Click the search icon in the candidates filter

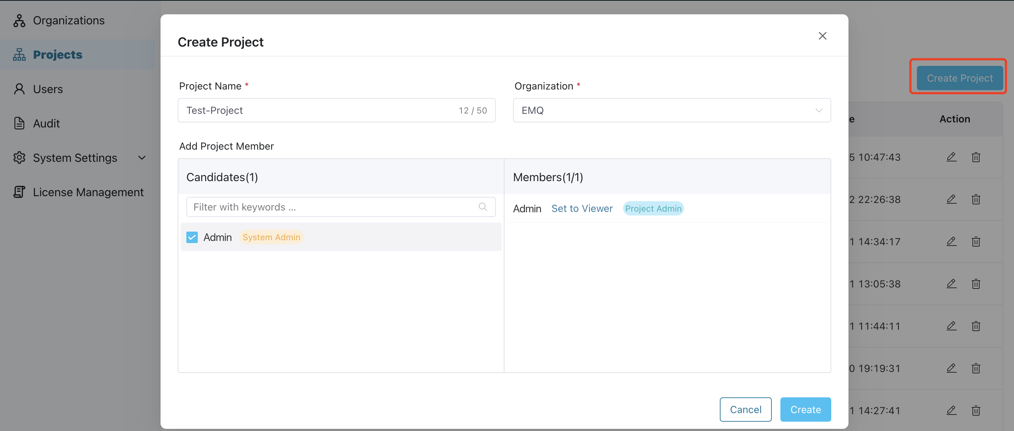(483, 207)
